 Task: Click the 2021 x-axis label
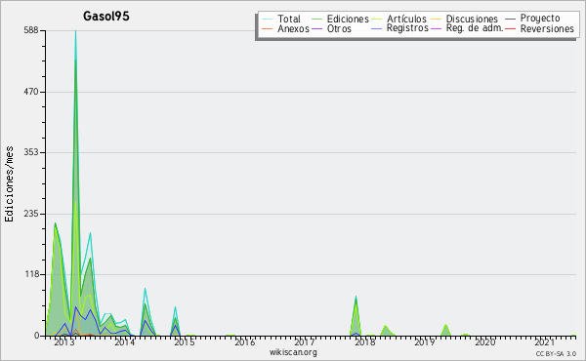point(545,341)
